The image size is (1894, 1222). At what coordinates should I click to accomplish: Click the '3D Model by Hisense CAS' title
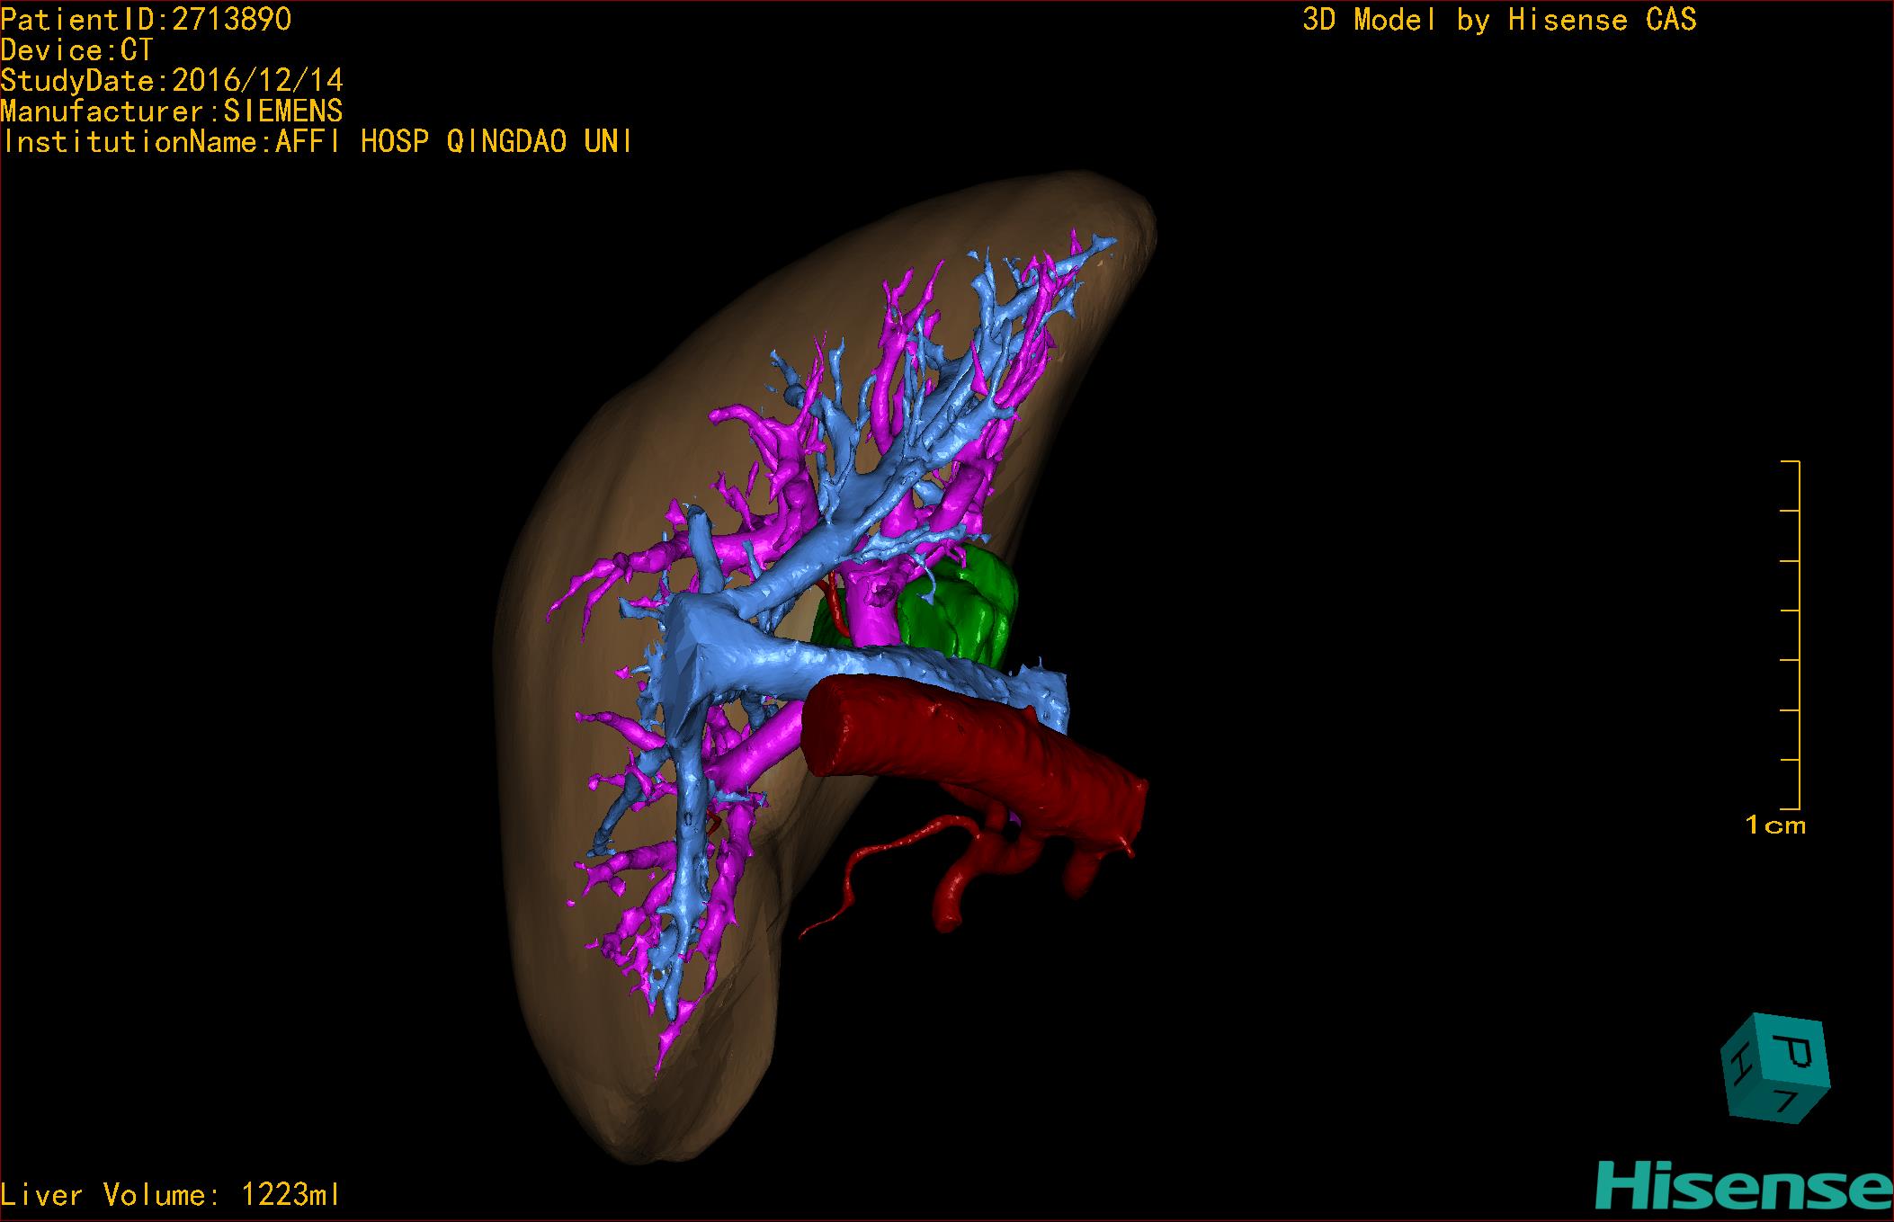click(1498, 20)
